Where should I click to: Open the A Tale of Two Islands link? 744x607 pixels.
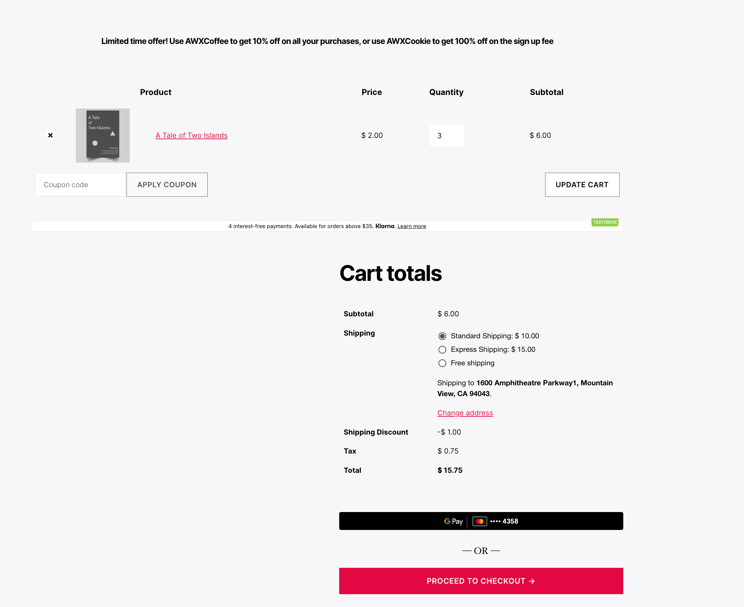tap(191, 135)
